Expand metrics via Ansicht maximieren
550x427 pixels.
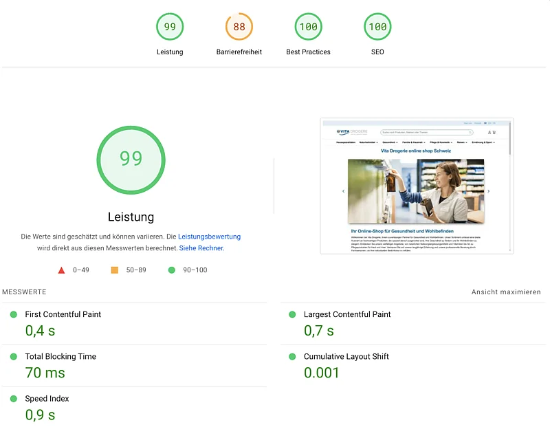[x=506, y=292]
